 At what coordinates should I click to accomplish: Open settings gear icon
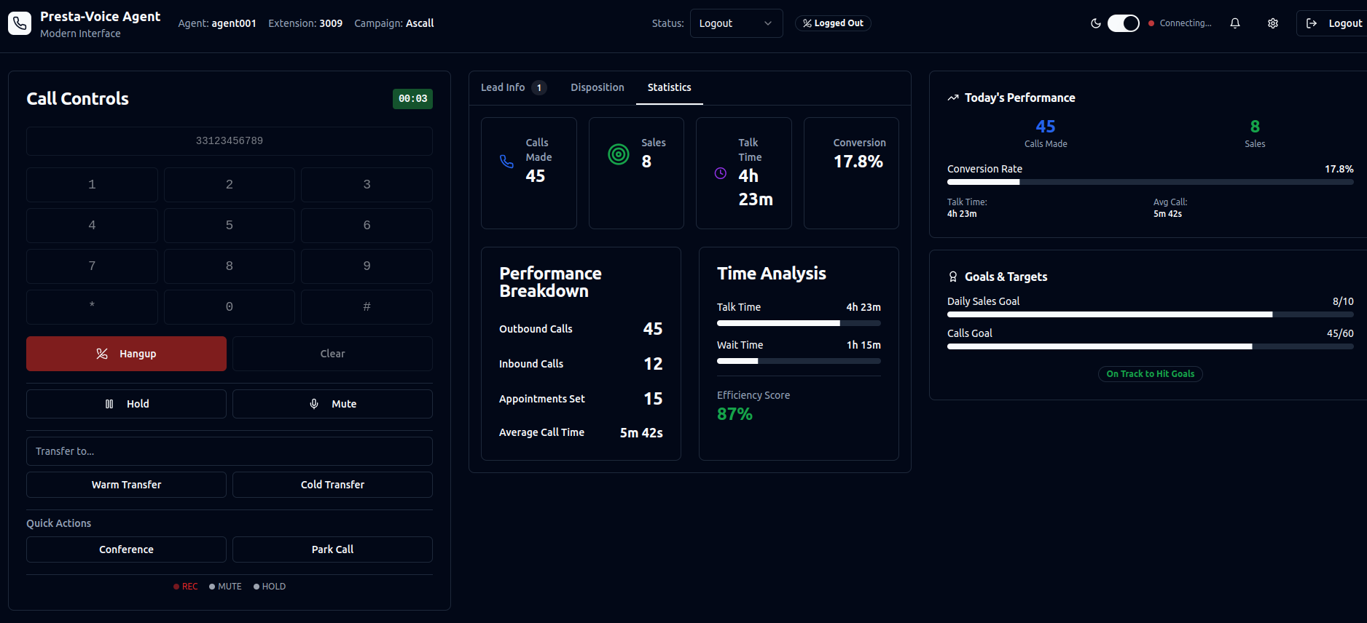(1273, 23)
